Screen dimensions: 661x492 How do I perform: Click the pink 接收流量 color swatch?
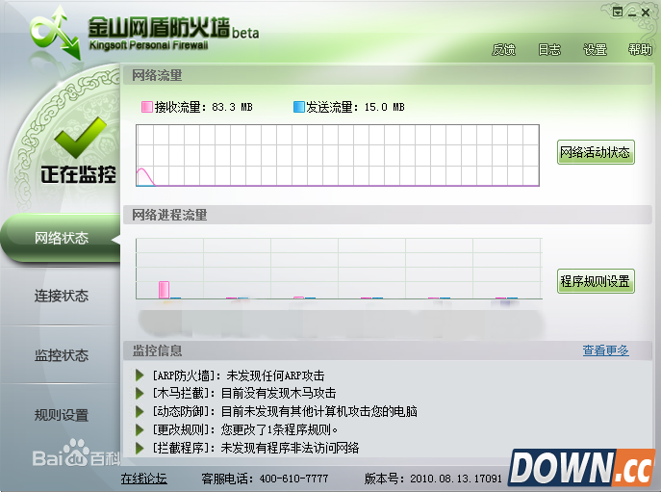[146, 107]
